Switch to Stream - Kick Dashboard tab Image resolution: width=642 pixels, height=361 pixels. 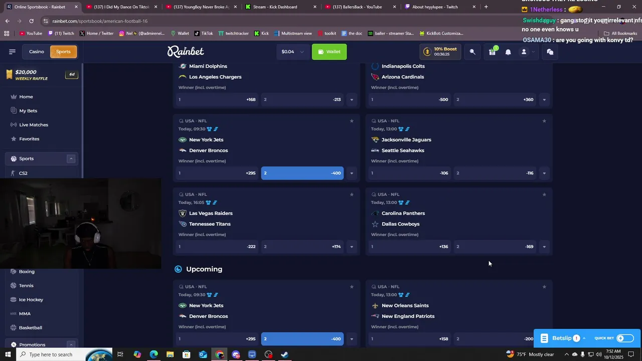click(x=281, y=7)
